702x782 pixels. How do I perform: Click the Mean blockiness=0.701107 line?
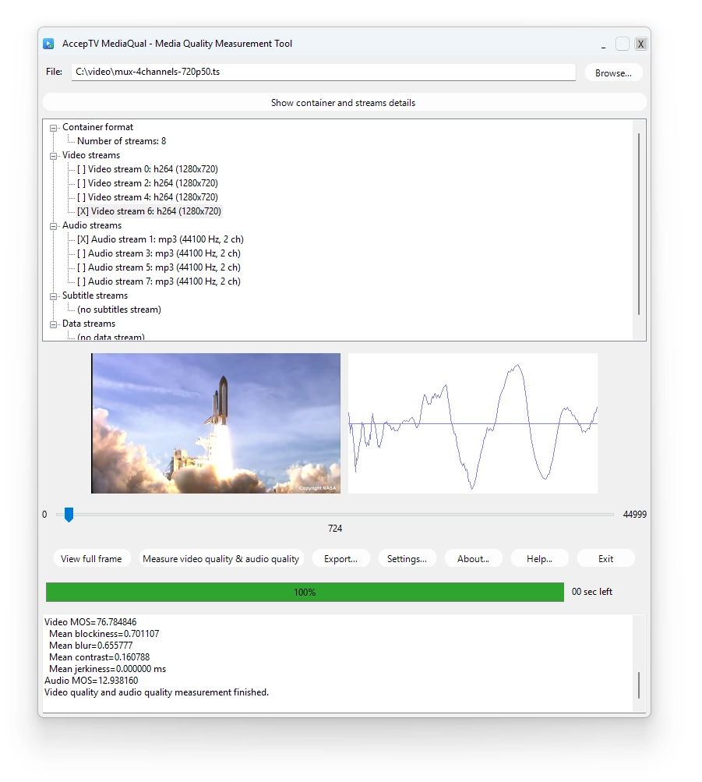tap(104, 634)
